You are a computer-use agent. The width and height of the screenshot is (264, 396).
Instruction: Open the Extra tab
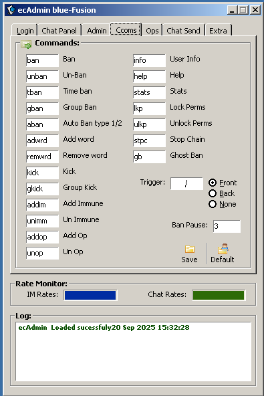[218, 31]
